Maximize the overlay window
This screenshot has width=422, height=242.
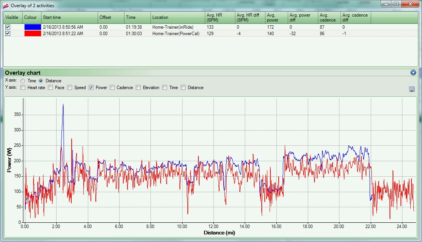pyautogui.click(x=396, y=4)
